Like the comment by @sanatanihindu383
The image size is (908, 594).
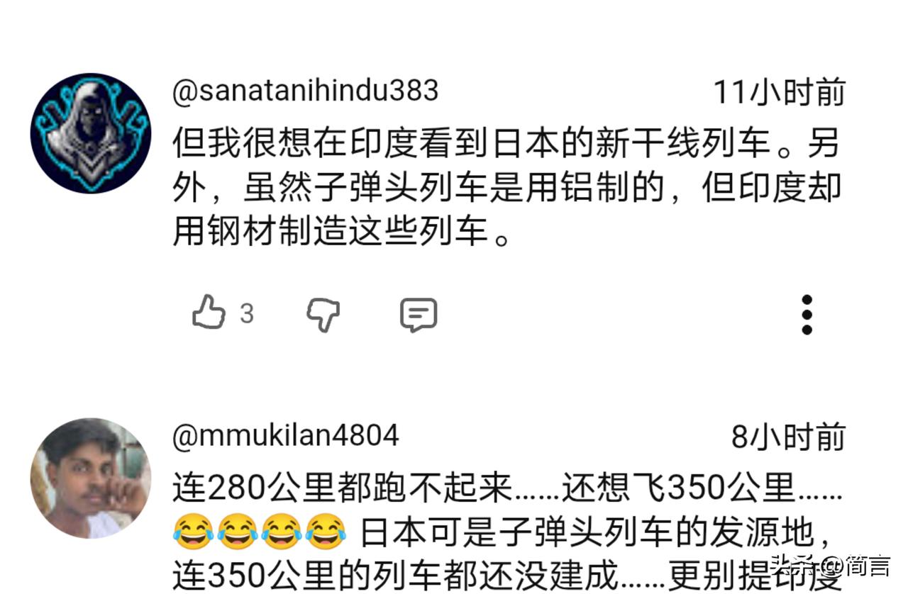click(x=209, y=313)
